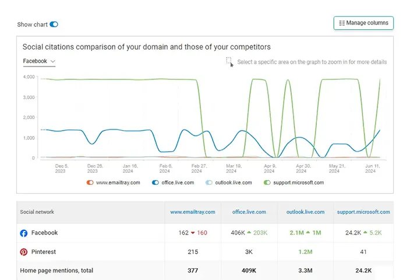Click the chart title text
The width and height of the screenshot is (410, 280).
pos(146,47)
